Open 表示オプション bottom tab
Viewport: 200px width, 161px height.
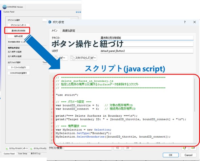(x=36, y=154)
